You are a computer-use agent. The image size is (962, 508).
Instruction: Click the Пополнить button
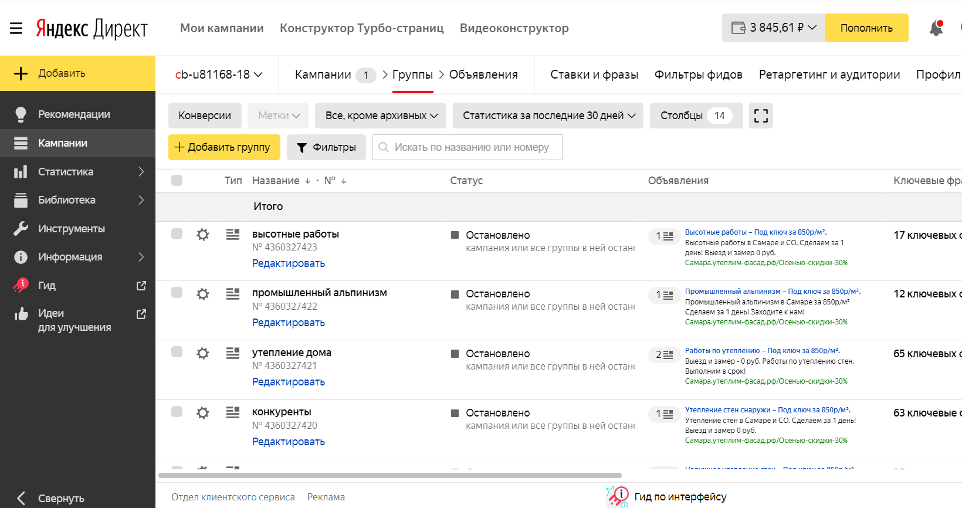(x=866, y=28)
